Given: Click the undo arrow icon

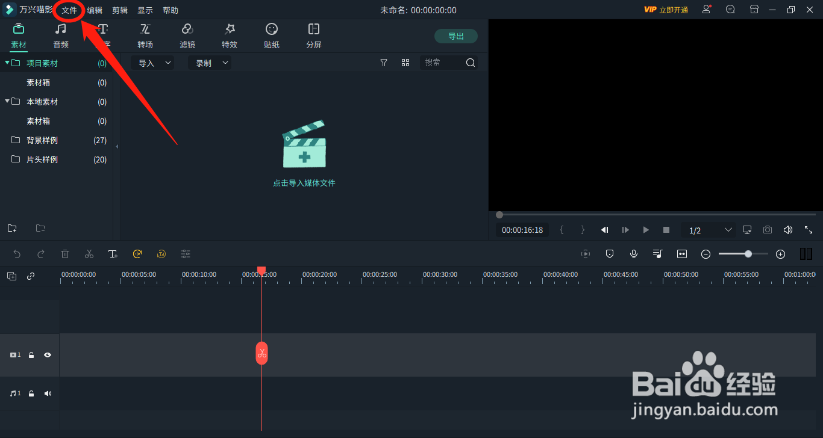Looking at the screenshot, I should (x=17, y=254).
